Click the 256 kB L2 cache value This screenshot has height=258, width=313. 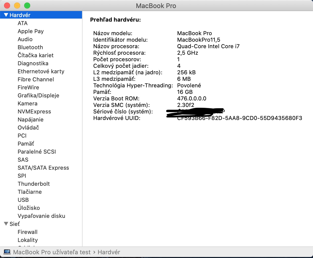(186, 72)
